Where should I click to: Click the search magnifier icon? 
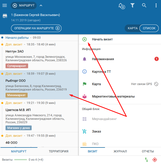tap(144, 5)
